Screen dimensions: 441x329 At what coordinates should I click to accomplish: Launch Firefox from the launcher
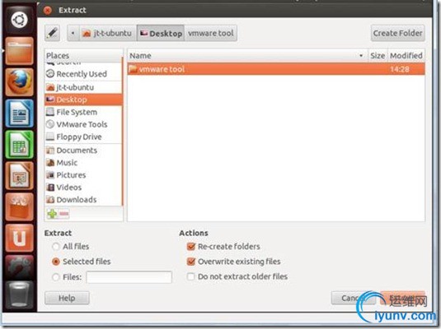point(20,82)
